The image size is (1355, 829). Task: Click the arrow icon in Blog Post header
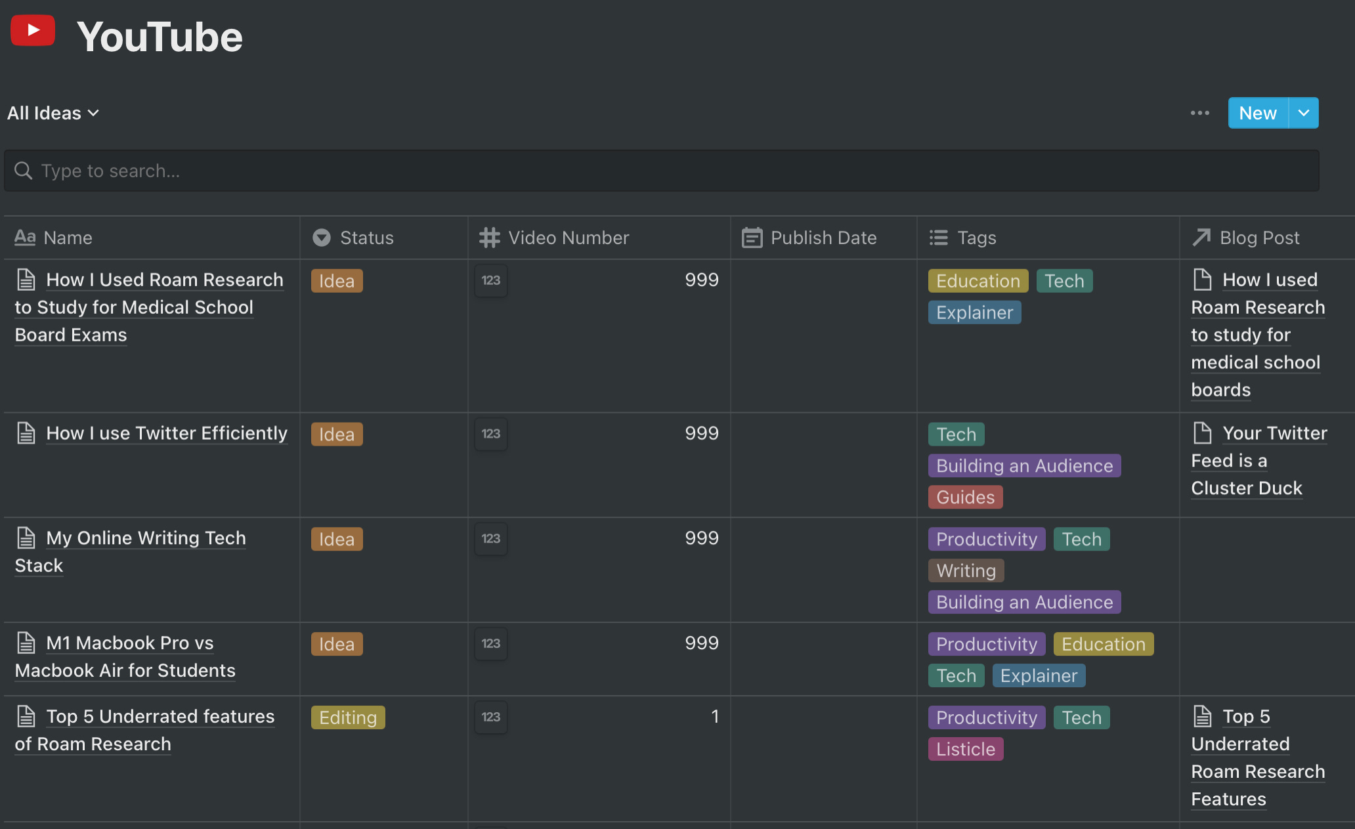[1201, 238]
